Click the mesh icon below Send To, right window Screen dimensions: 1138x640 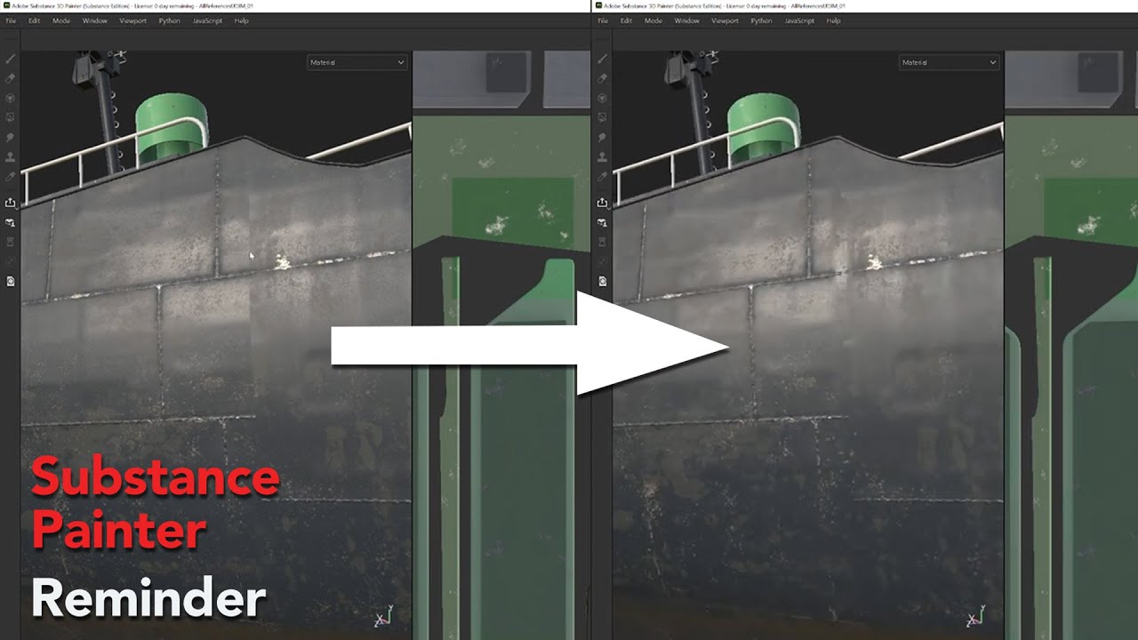click(x=603, y=222)
